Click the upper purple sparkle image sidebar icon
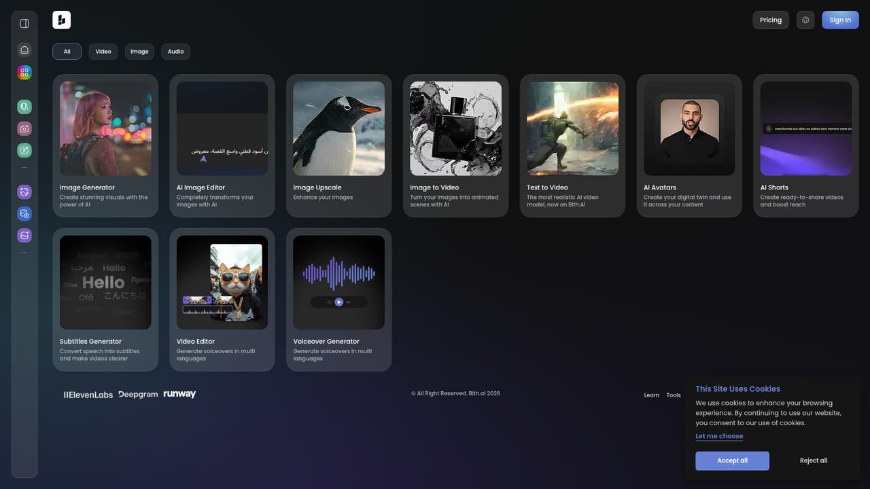The width and height of the screenshot is (870, 489). tap(24, 192)
